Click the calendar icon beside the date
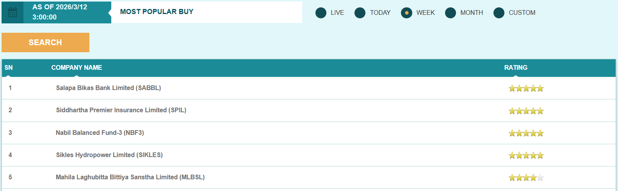The image size is (618, 191). (x=12, y=12)
